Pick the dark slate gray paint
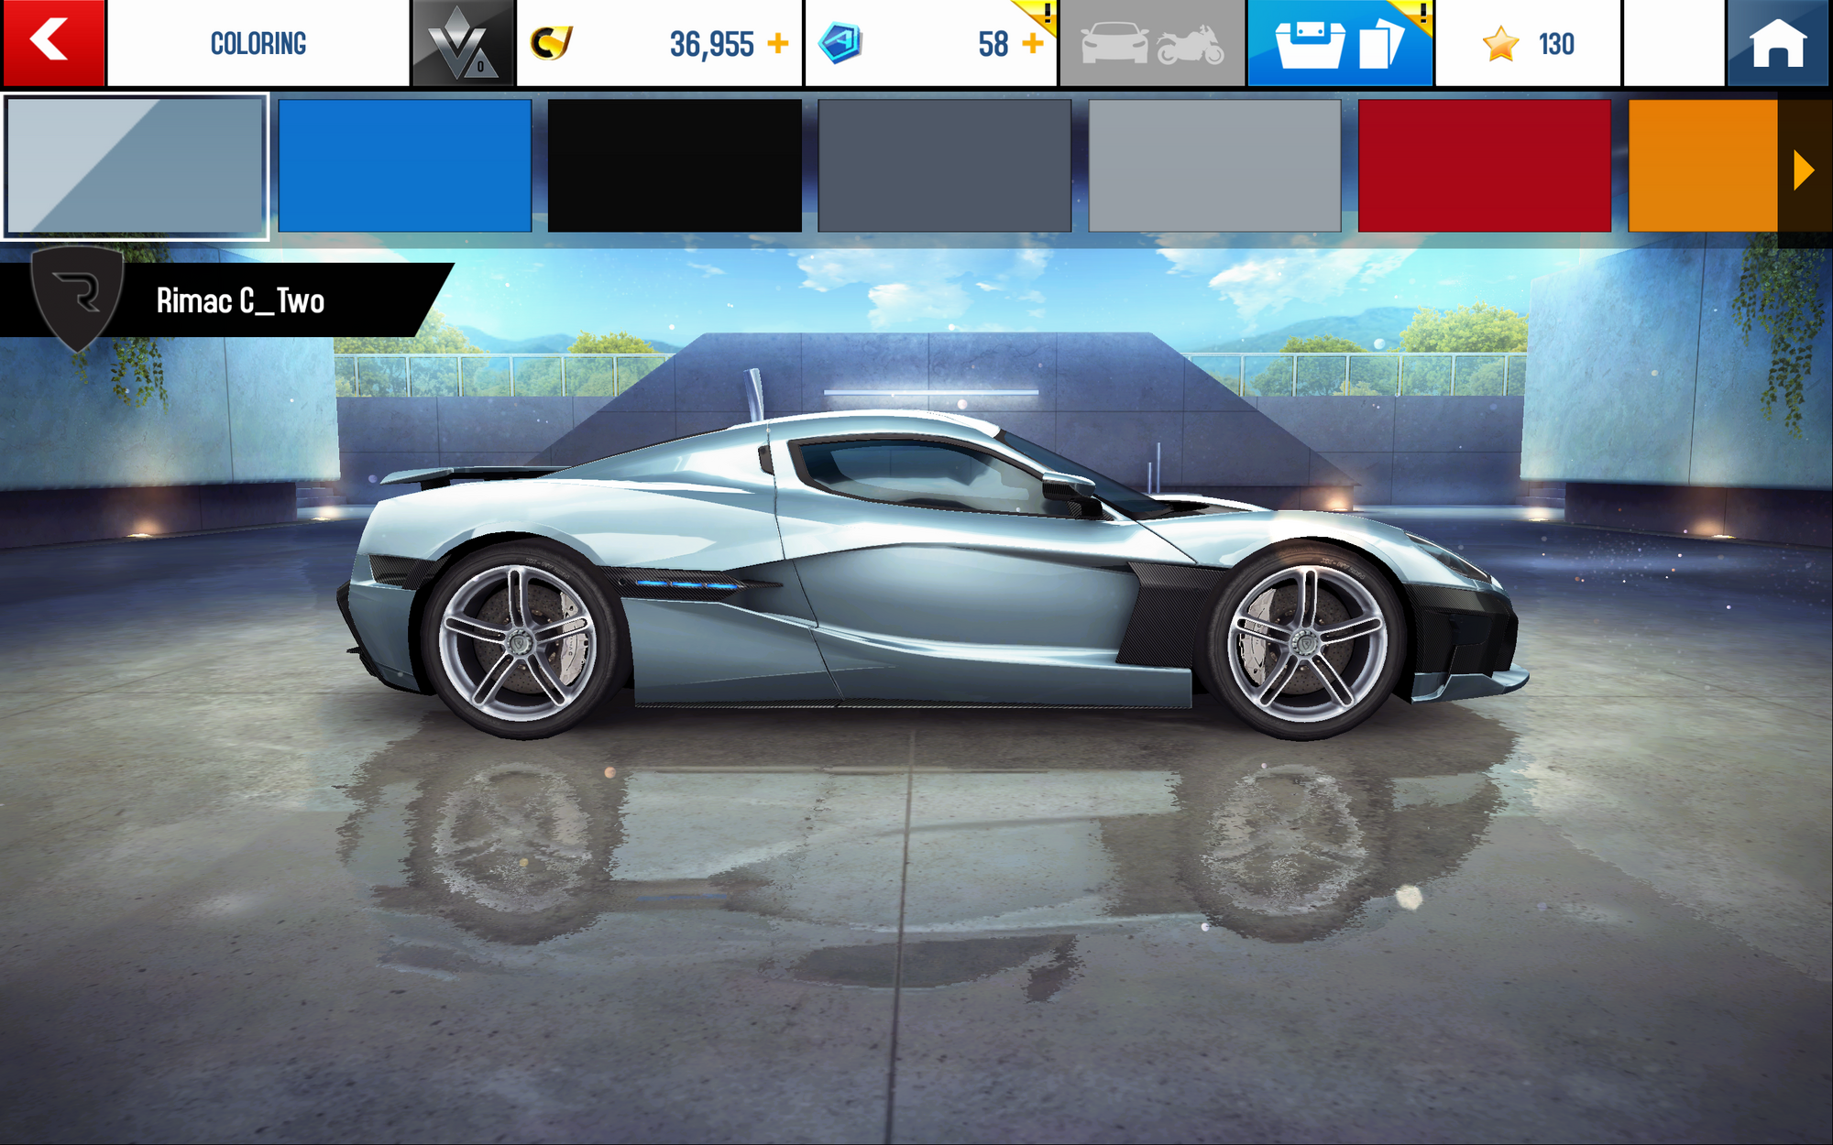 tap(944, 166)
